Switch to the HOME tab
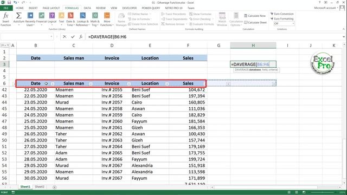Viewport: 347px width, 195px height. coord(20,8)
